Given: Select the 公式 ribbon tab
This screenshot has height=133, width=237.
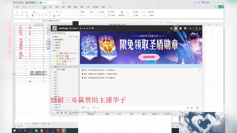Looking at the screenshot, I should [63, 7].
